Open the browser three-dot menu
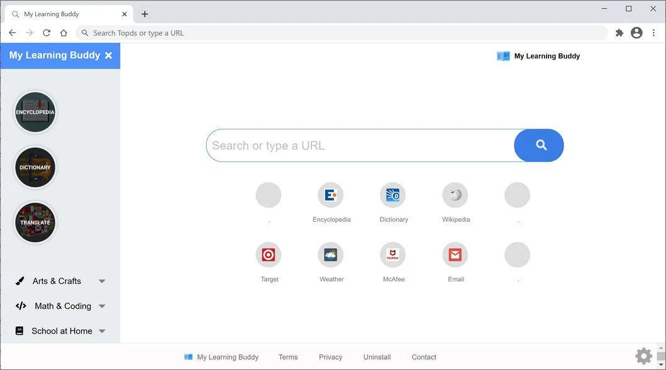 pyautogui.click(x=653, y=33)
